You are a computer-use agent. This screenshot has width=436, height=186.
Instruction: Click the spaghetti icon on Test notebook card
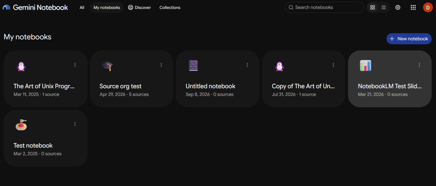click(21, 125)
